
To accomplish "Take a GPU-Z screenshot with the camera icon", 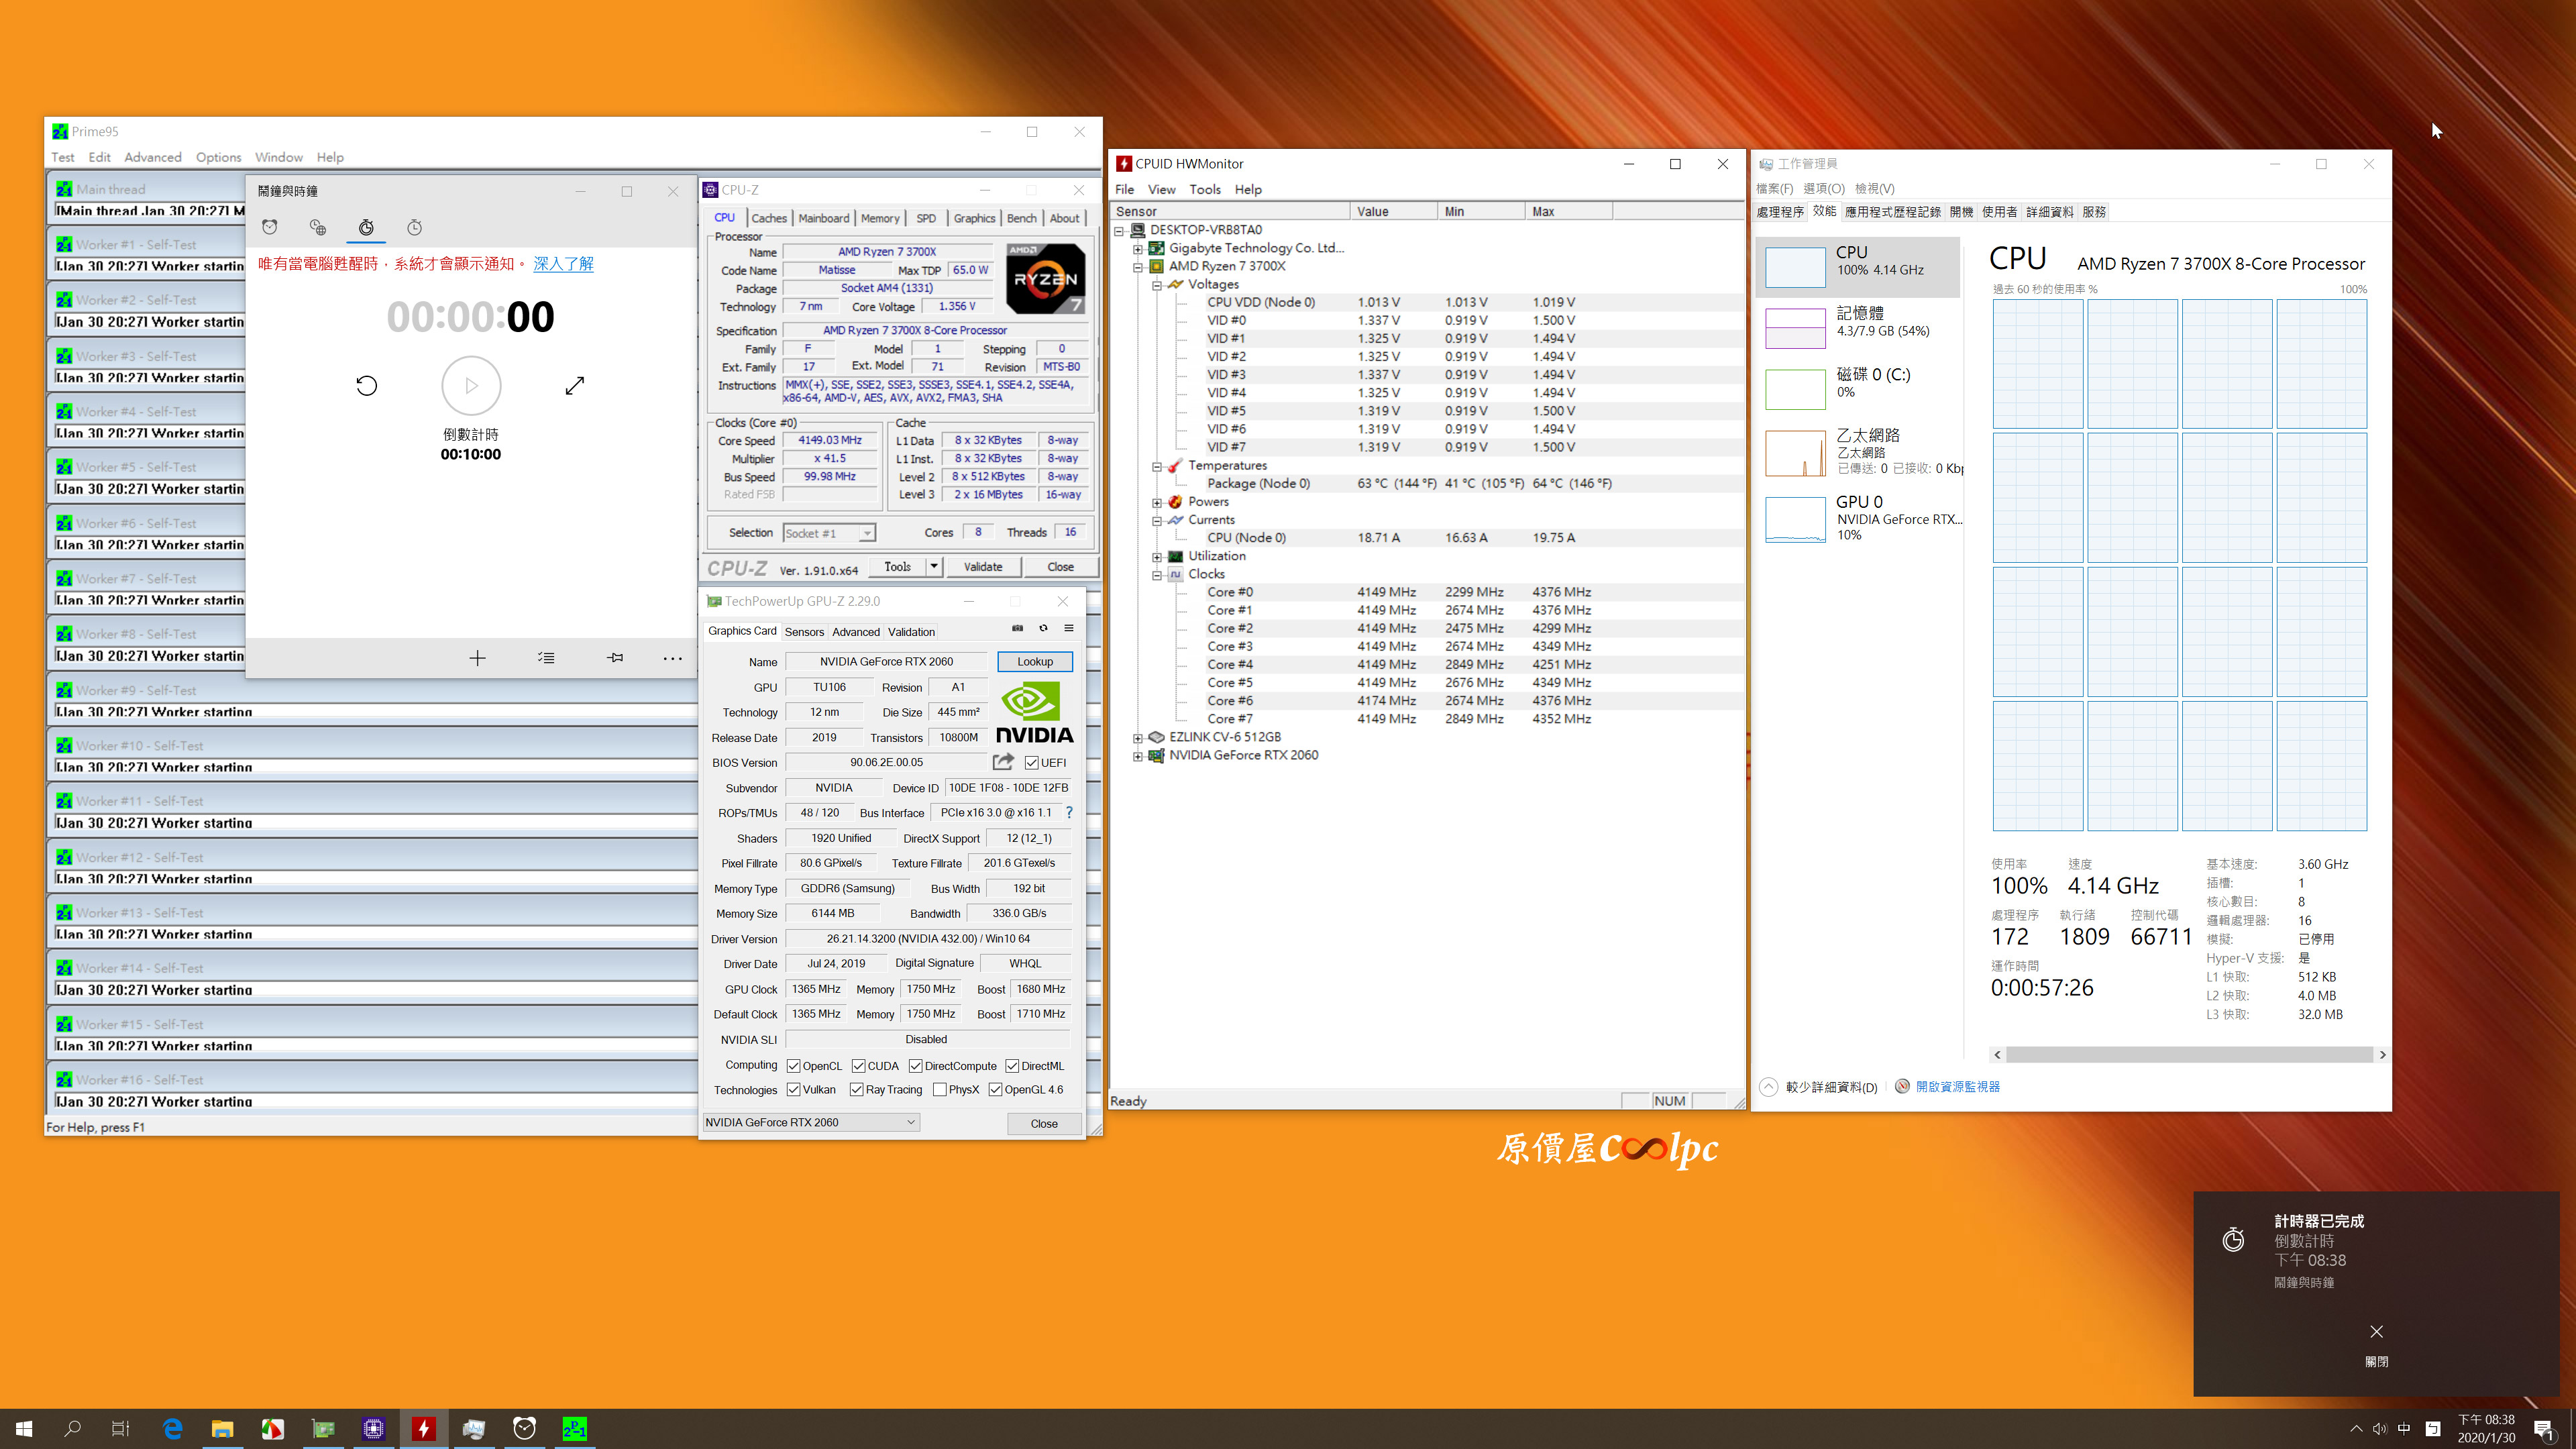I will click(1017, 628).
